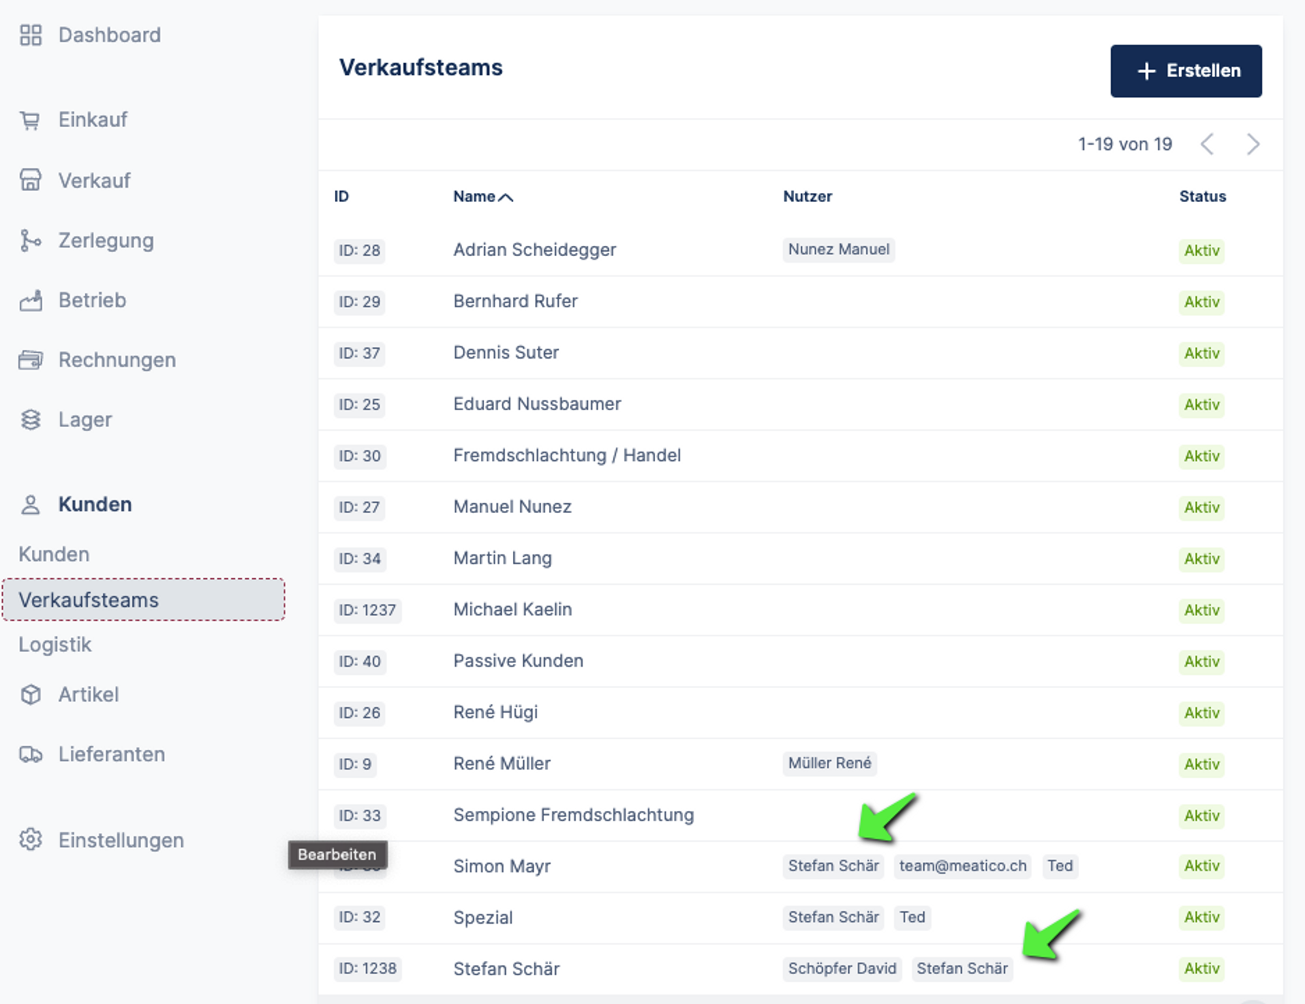The width and height of the screenshot is (1305, 1004).
Task: Click the Dashboard grid icon
Action: pos(31,35)
